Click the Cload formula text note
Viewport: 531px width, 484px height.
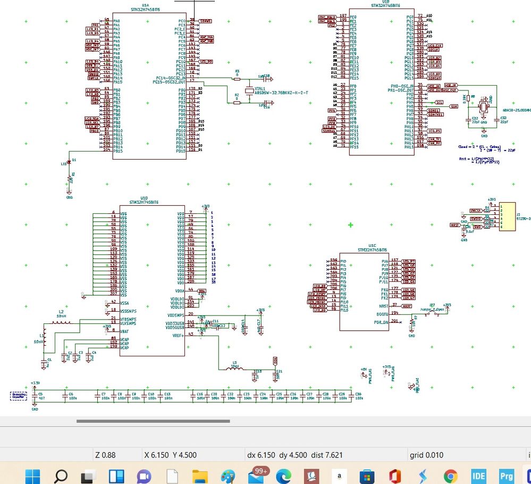[486, 148]
